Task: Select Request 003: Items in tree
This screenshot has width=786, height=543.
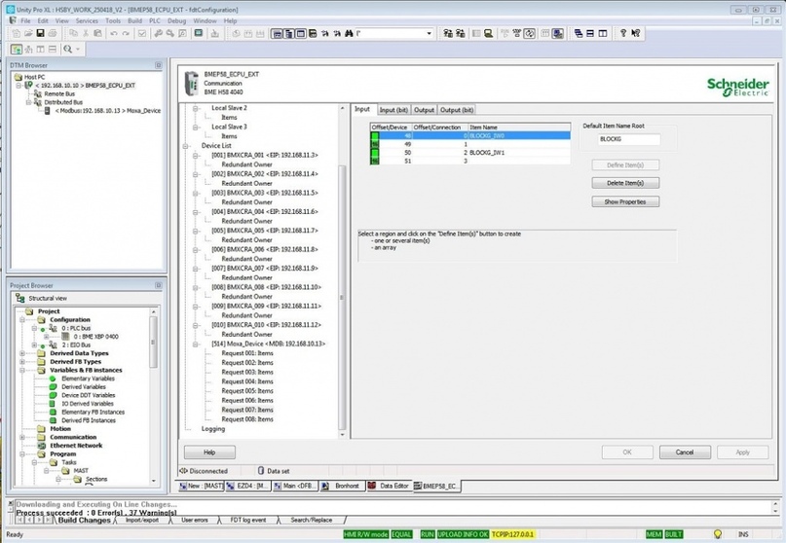Action: click(x=247, y=372)
